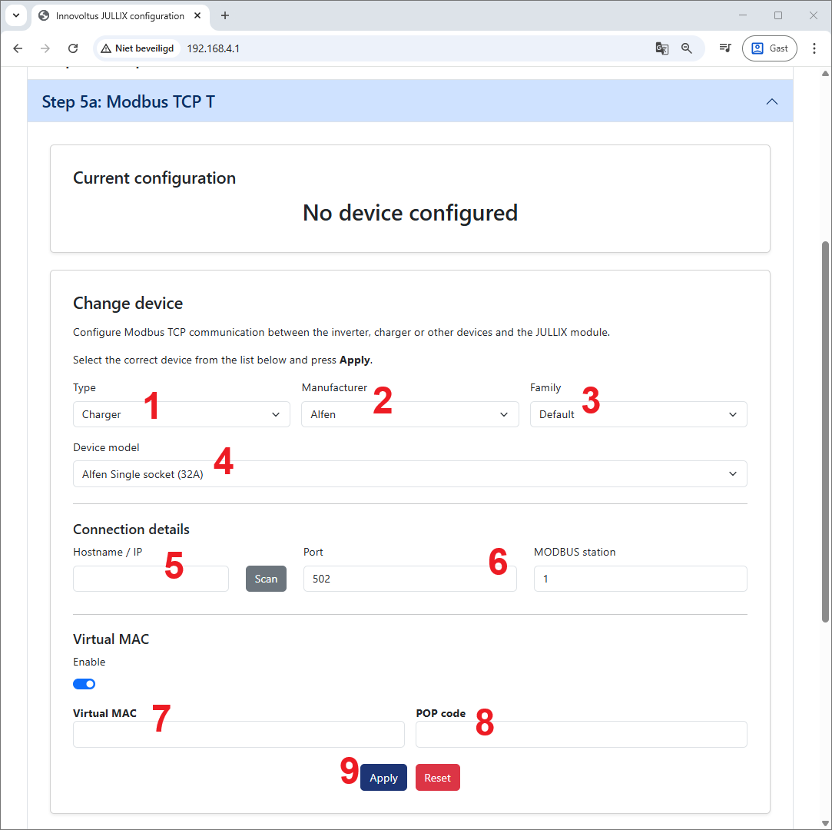Click into the Hostname / IP field

pos(151,579)
